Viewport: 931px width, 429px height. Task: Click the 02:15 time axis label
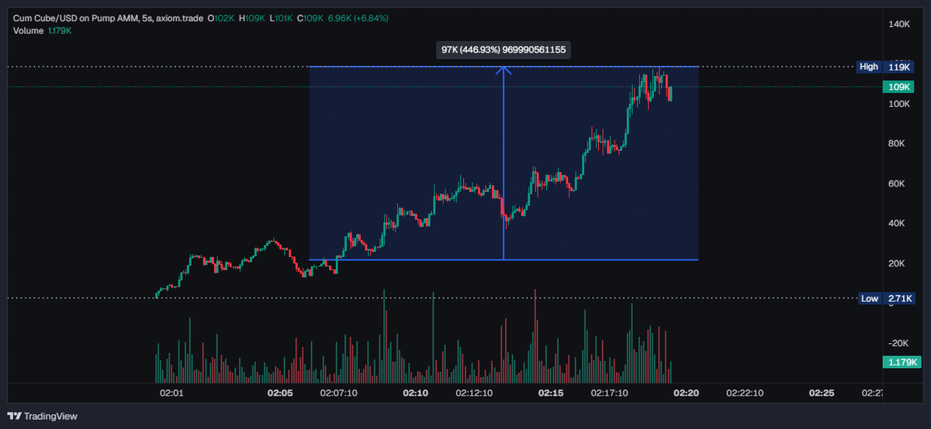click(551, 393)
